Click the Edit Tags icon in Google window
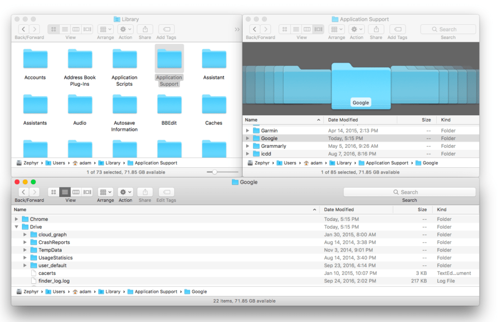 (x=167, y=192)
